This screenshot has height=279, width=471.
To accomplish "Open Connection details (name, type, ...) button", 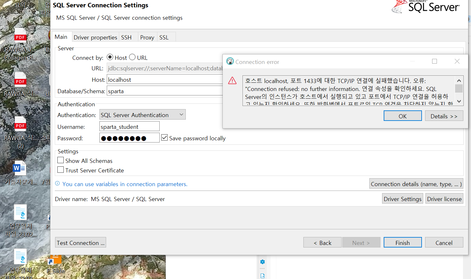I will click(416, 184).
